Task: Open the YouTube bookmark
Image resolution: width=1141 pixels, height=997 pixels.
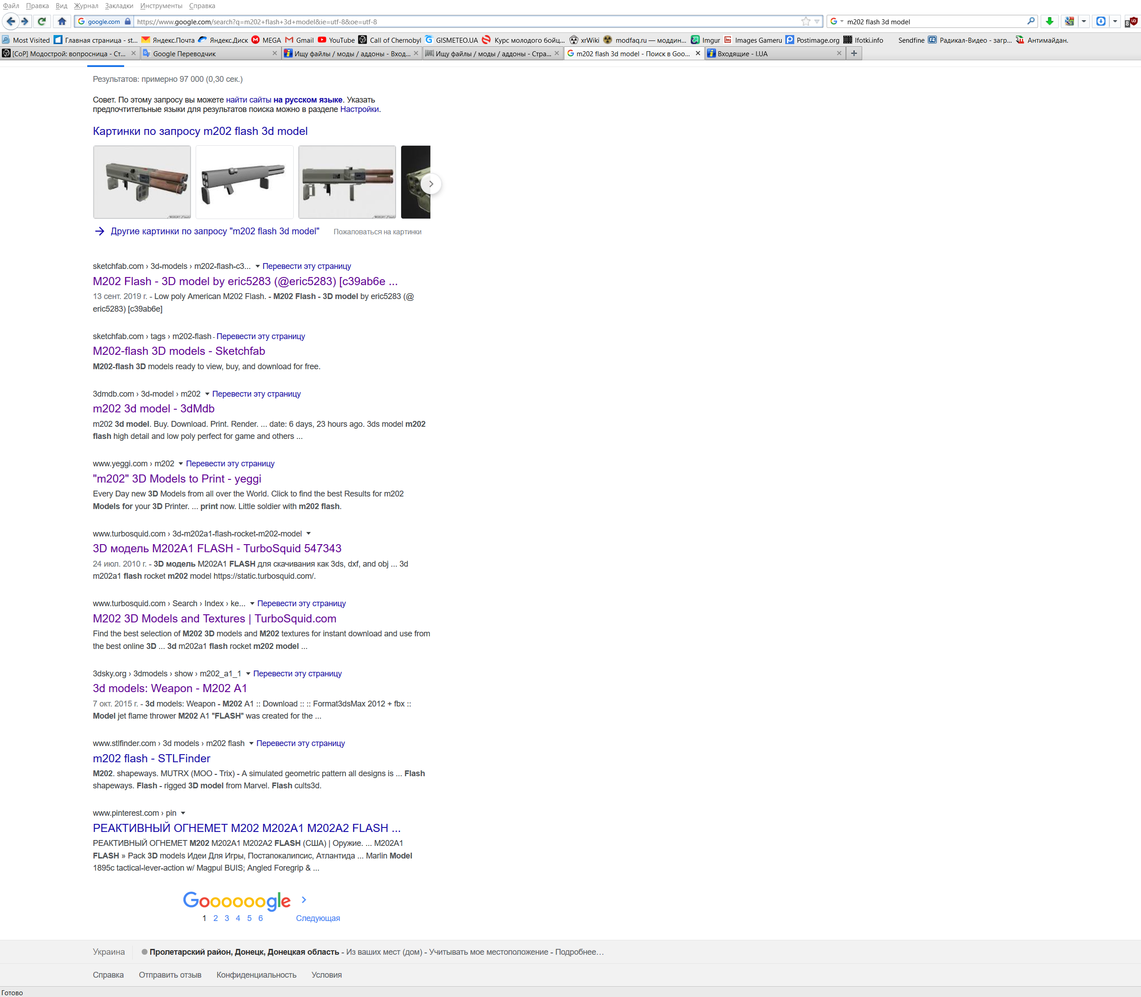Action: click(336, 40)
